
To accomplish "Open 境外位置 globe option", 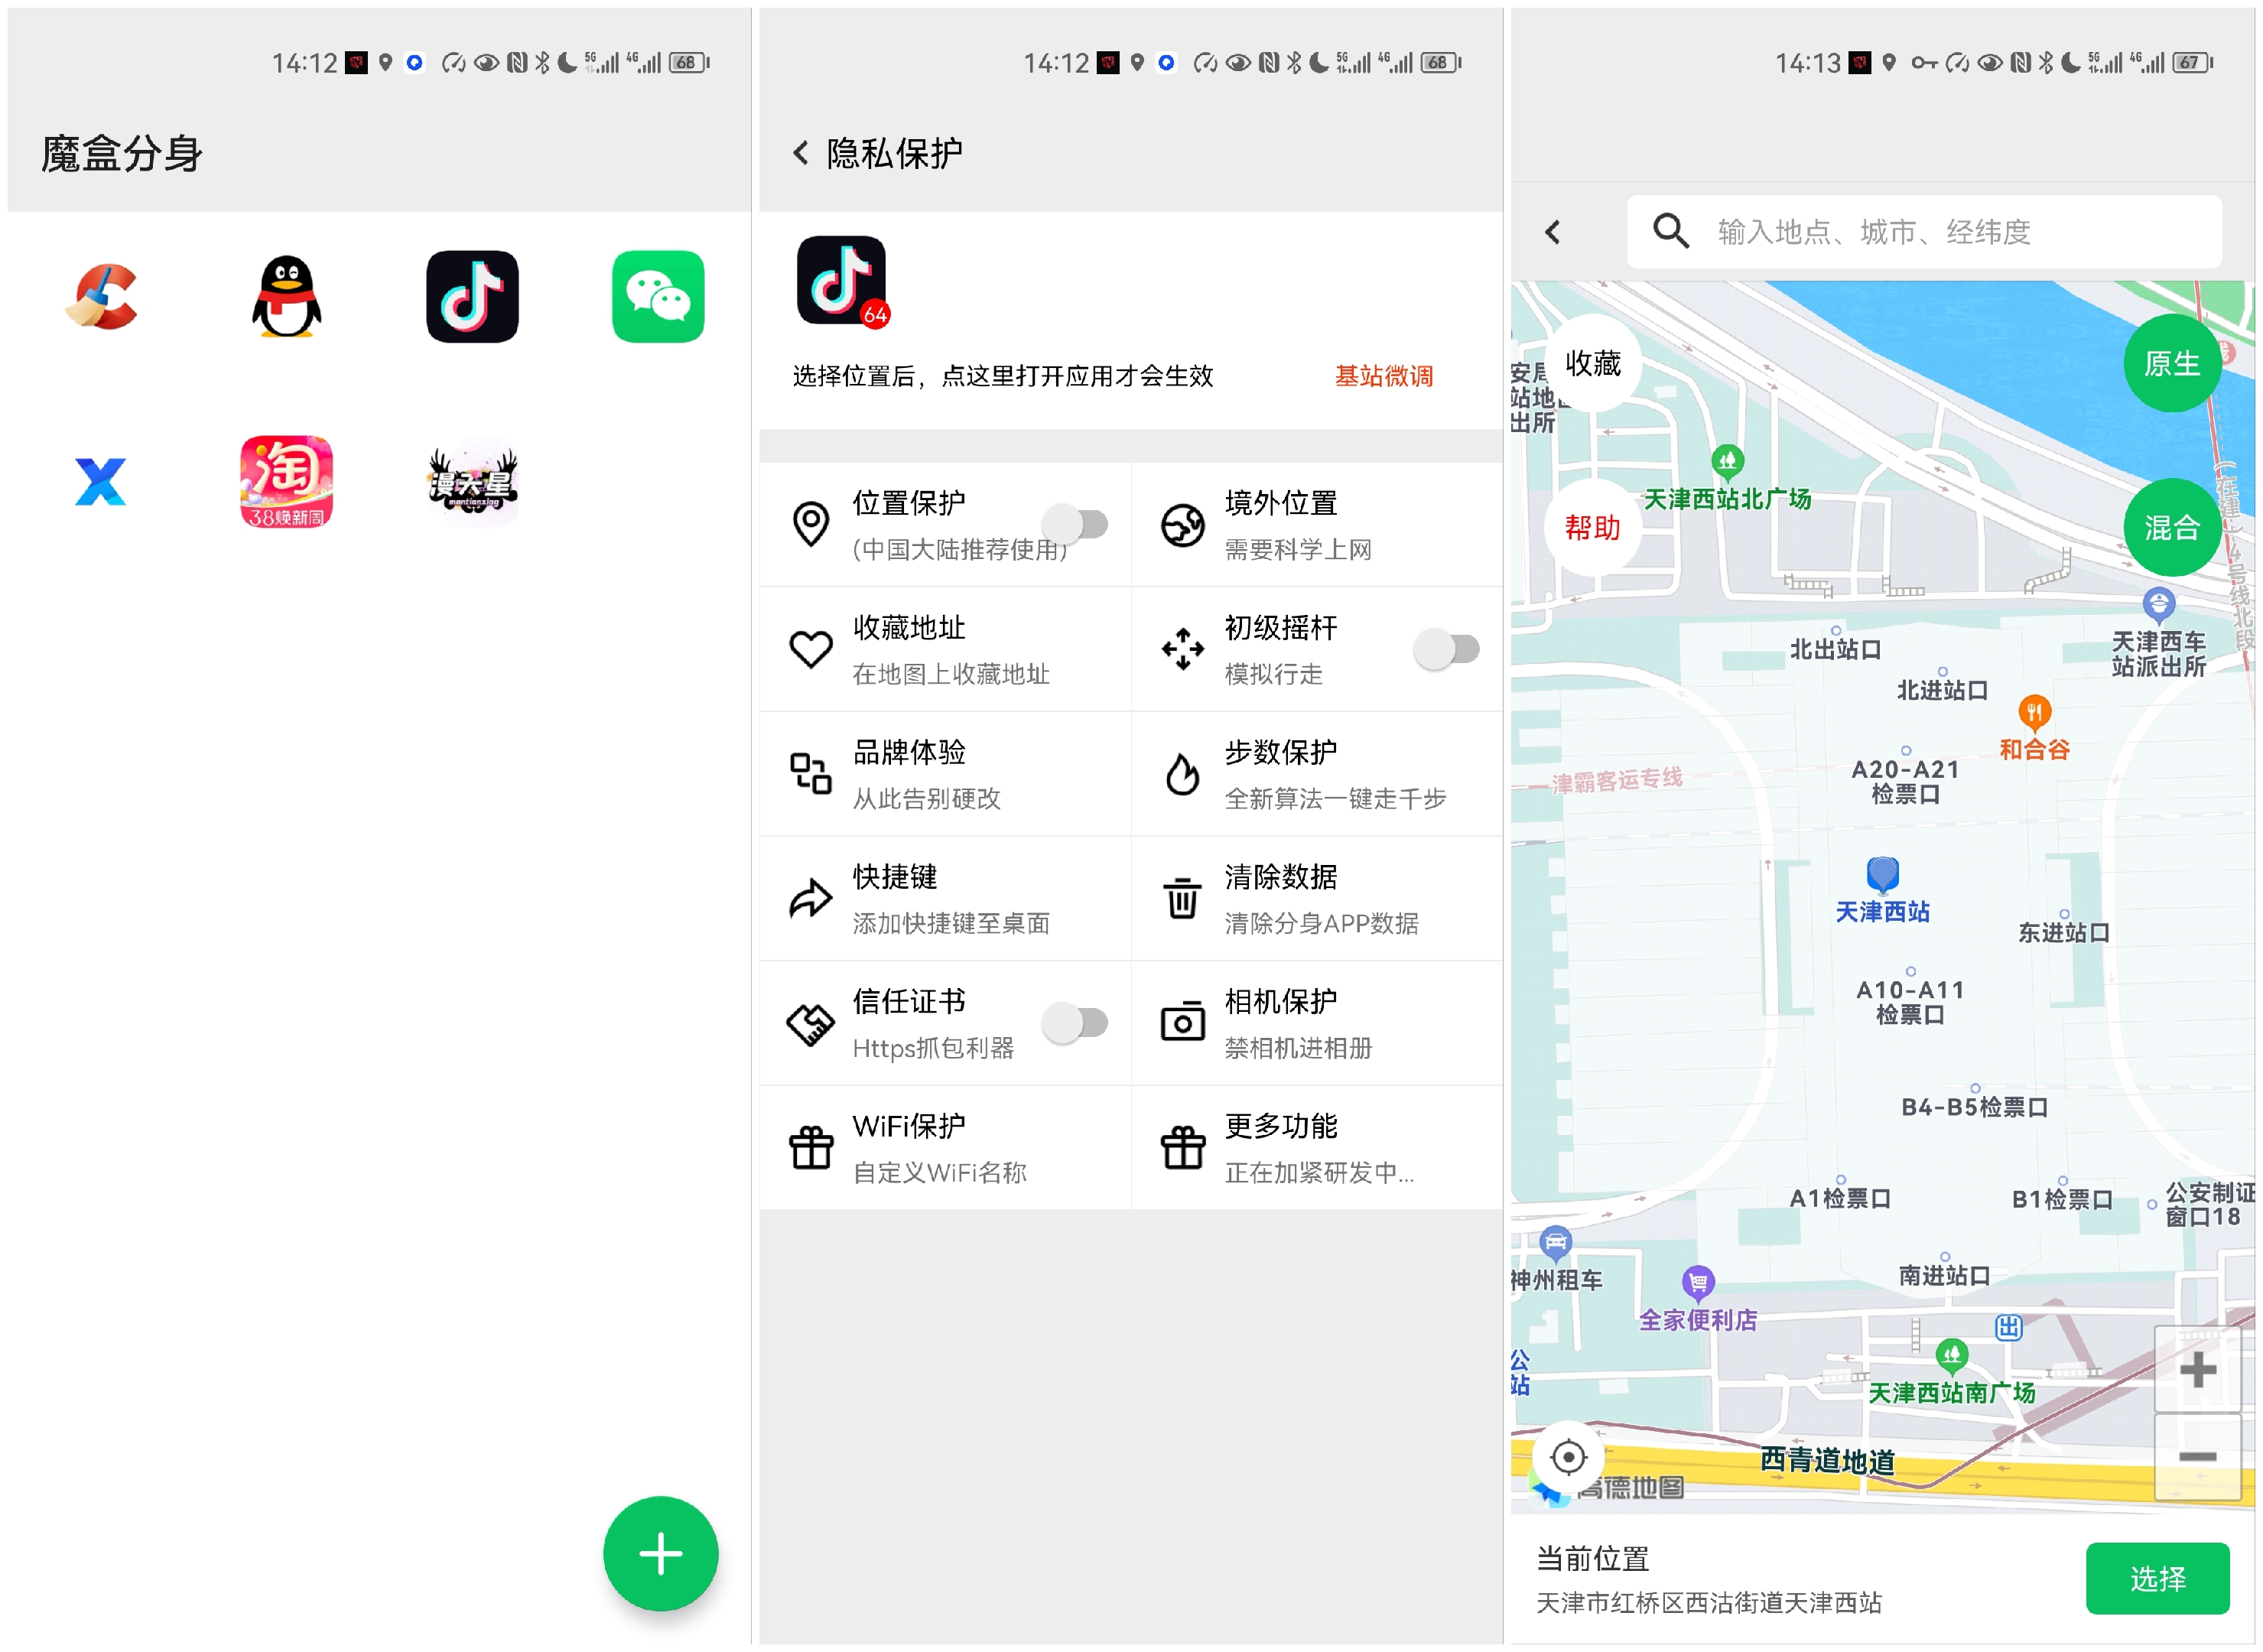I will [x=1317, y=524].
